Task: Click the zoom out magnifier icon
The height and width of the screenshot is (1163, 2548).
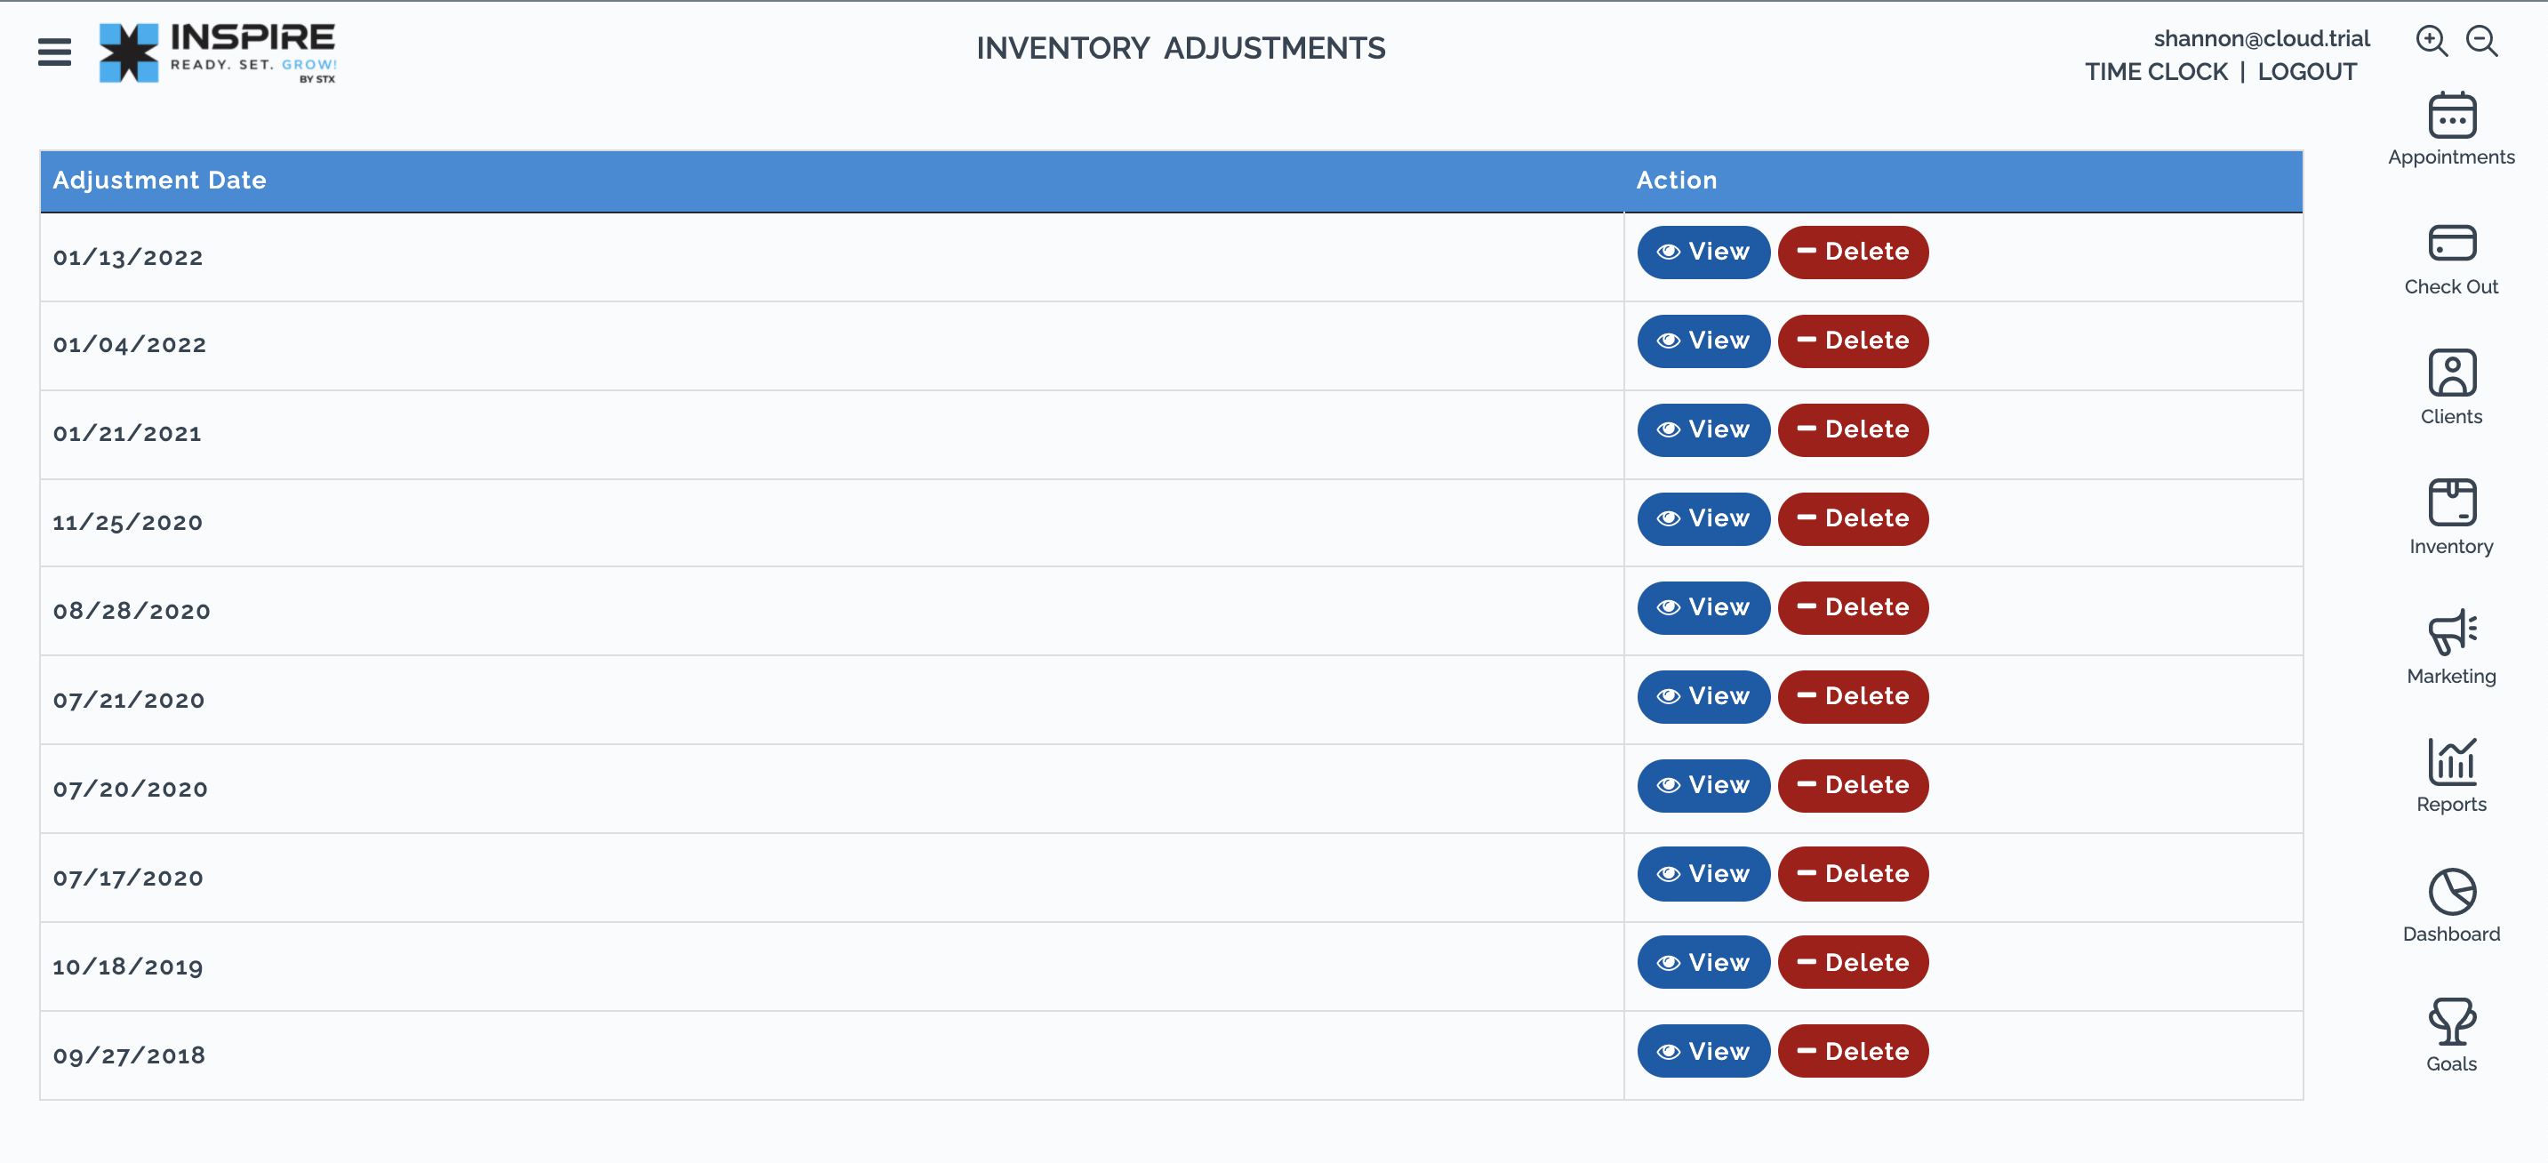Action: pyautogui.click(x=2480, y=42)
